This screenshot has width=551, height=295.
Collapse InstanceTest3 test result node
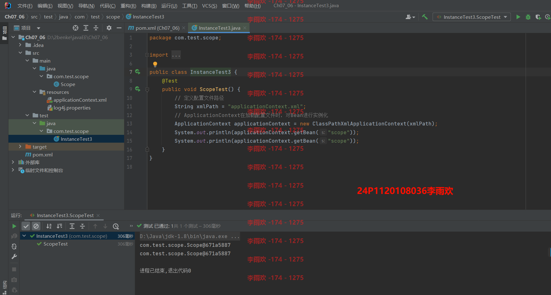pyautogui.click(x=24, y=236)
